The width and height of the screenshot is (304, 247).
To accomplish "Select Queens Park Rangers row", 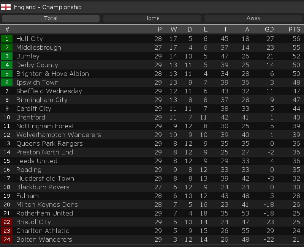I will point(152,143).
